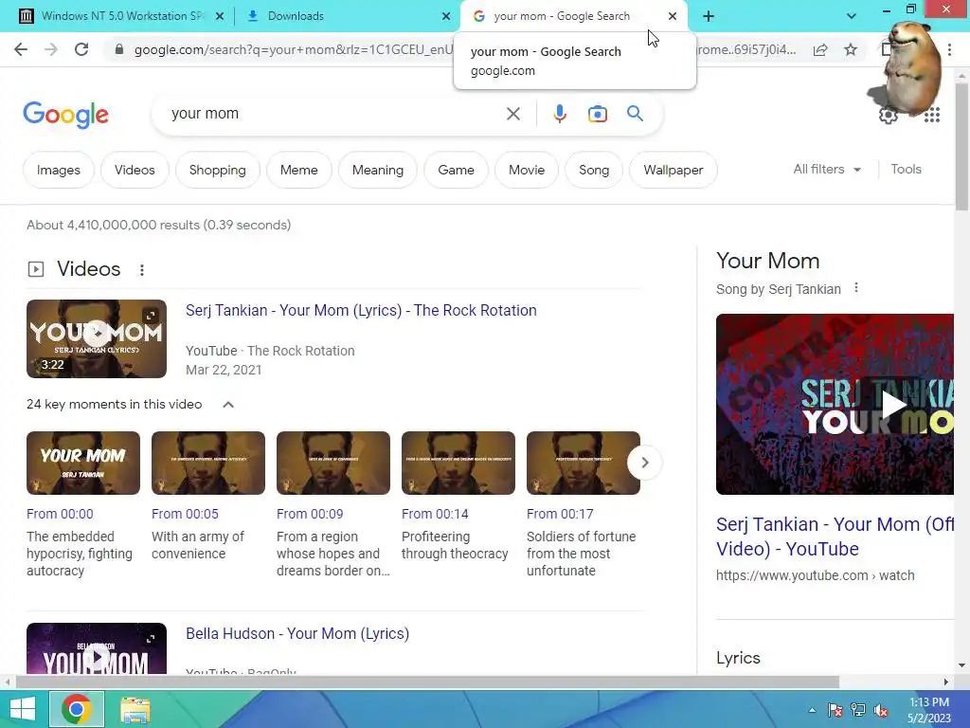Focus the Google search input field
This screenshot has width=970, height=728.
(334, 114)
